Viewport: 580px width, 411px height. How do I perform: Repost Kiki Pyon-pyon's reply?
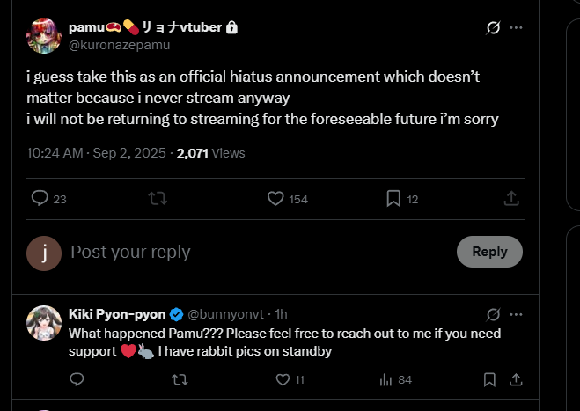pos(180,380)
